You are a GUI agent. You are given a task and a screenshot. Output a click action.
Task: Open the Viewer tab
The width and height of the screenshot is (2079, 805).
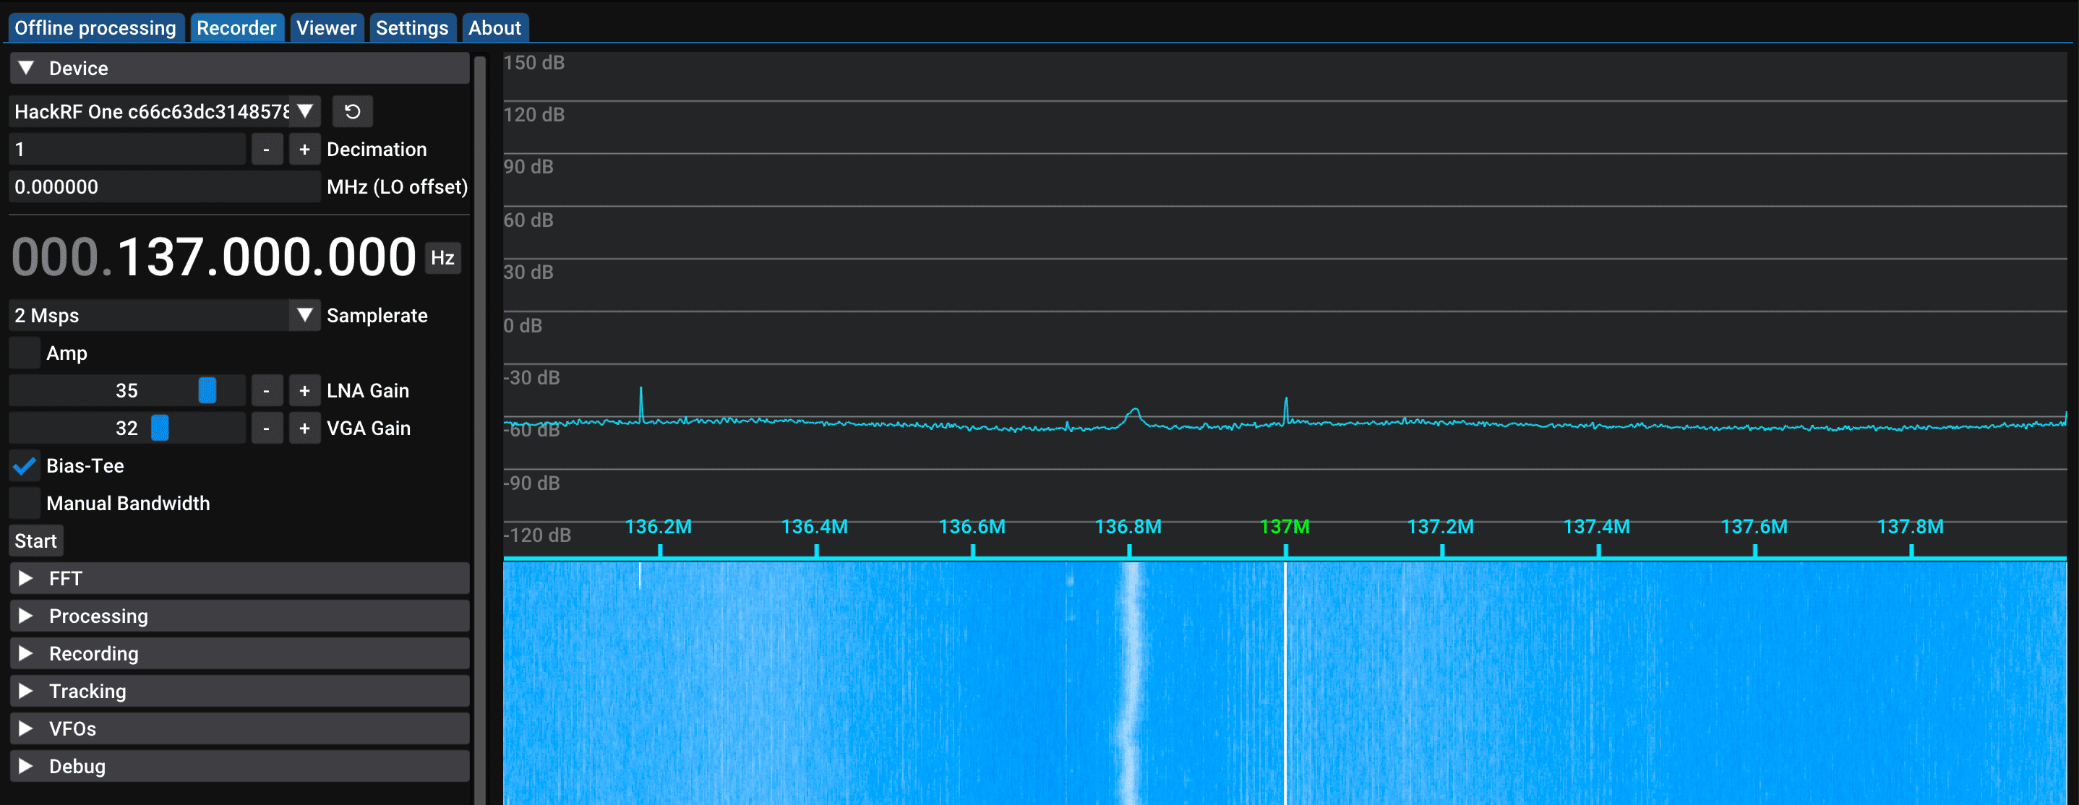pyautogui.click(x=326, y=28)
